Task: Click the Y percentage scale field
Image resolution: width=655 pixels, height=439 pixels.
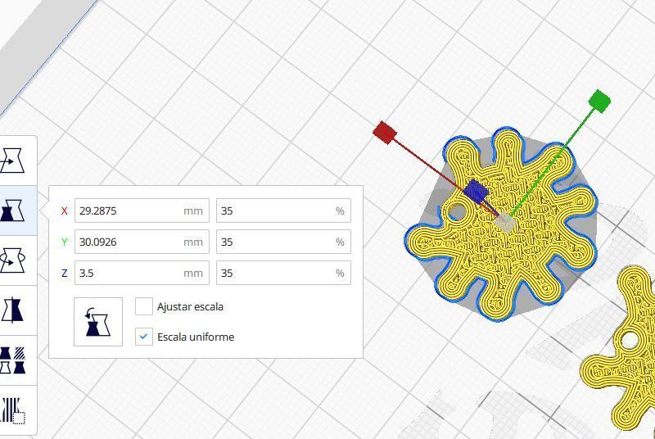Action: [283, 242]
